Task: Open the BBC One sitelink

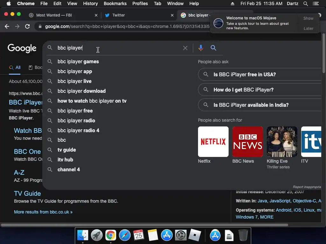Action: click(27, 152)
